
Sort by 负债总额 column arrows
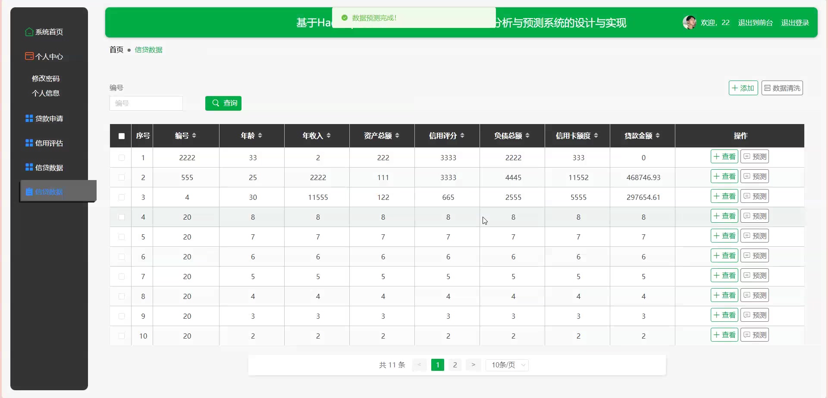tap(527, 136)
